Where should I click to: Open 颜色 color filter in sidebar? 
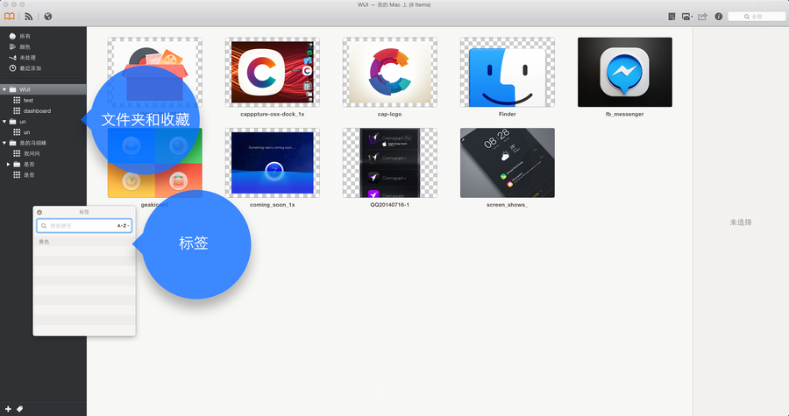tap(25, 46)
